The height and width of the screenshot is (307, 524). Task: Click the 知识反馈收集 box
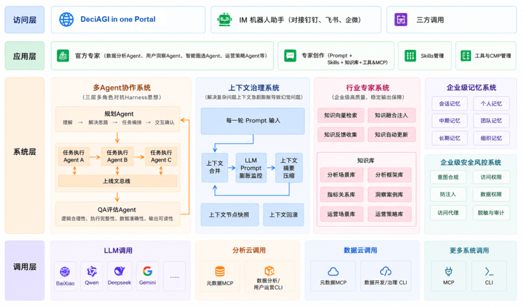point(341,135)
